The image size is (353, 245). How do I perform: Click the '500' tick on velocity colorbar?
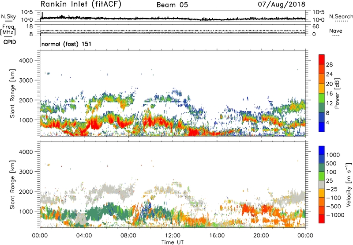[x=331, y=163]
